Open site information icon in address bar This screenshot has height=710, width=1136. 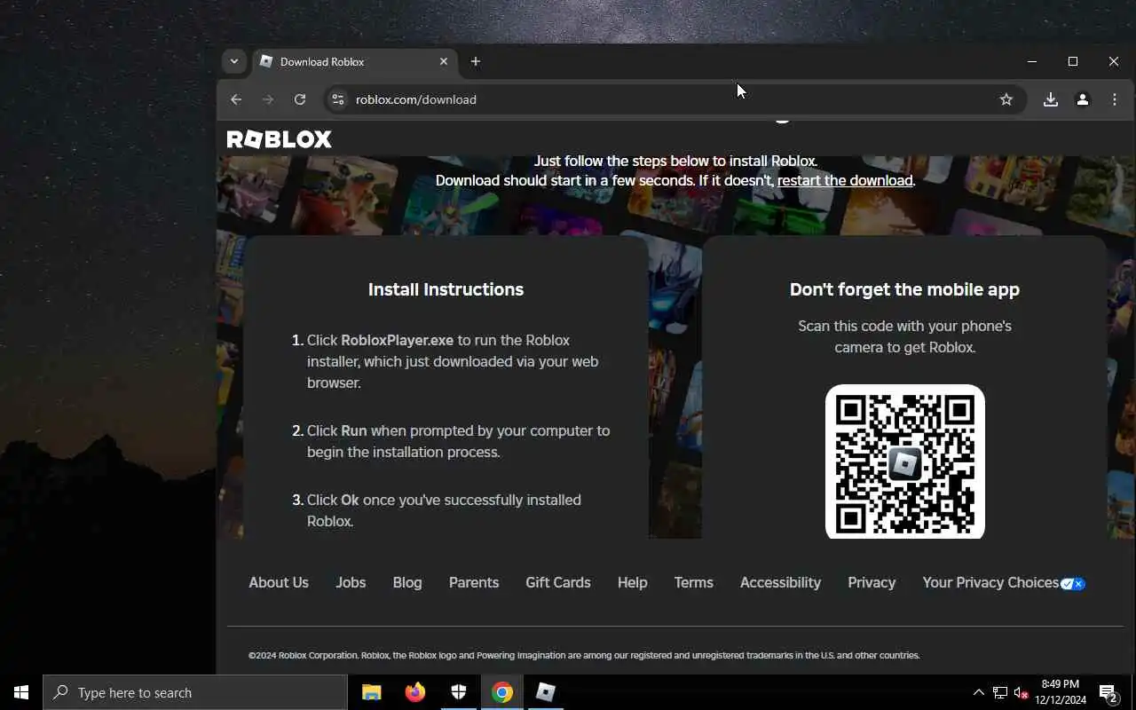337,99
